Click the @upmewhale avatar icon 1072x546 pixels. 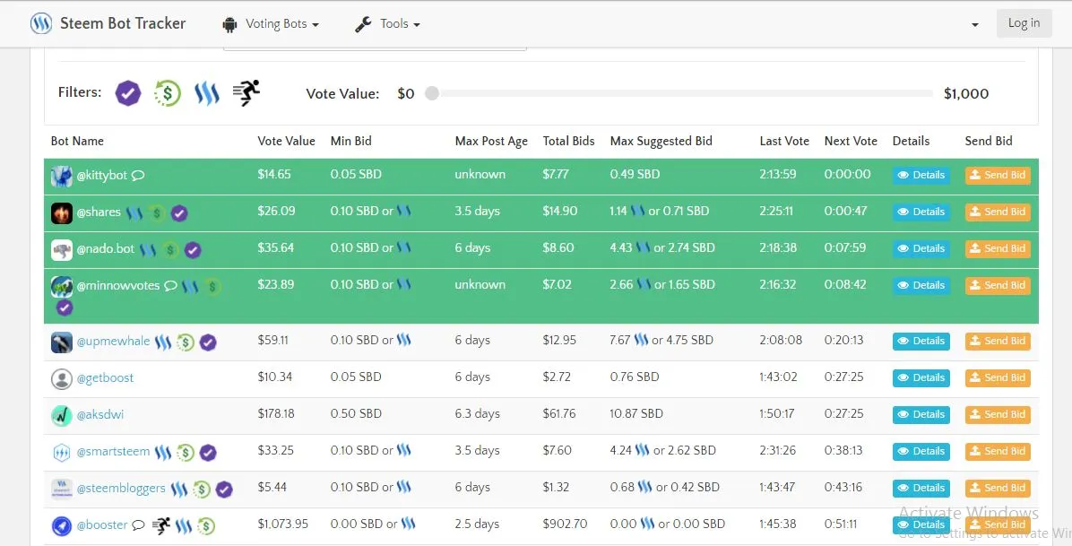(x=62, y=342)
